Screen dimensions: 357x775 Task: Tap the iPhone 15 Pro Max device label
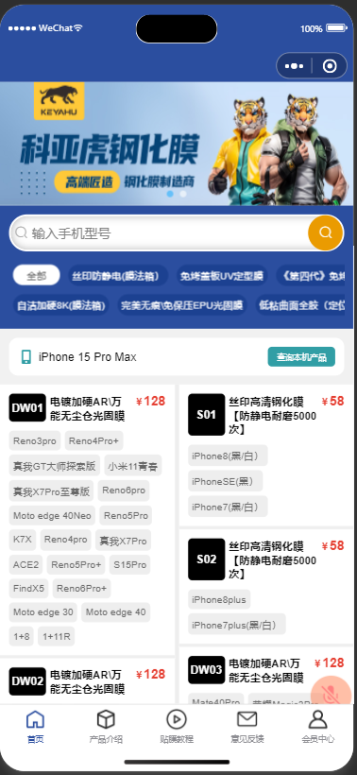88,357
